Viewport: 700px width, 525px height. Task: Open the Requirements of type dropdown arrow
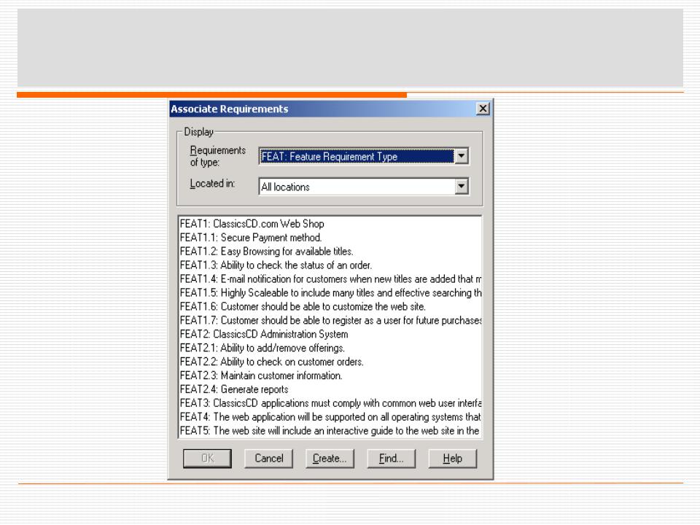pos(462,156)
